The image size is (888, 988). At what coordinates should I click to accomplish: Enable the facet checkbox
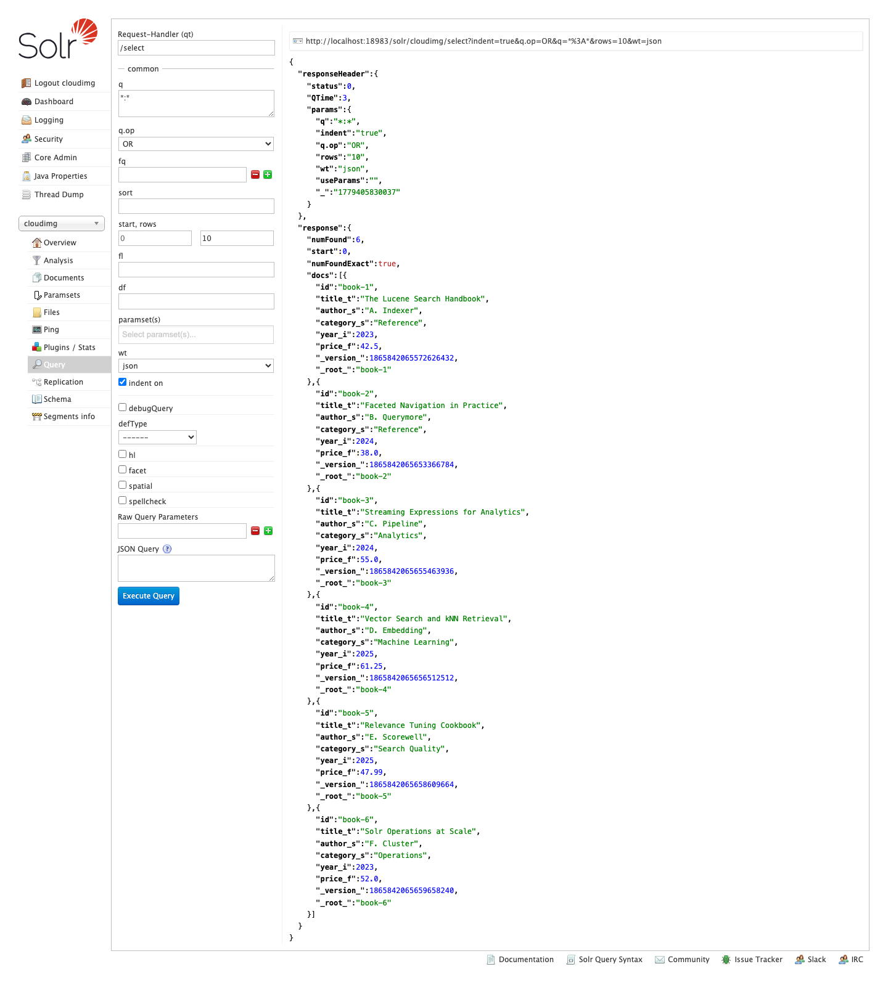click(122, 470)
